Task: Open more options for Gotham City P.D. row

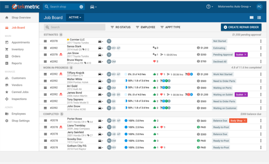Action: (x=261, y=147)
